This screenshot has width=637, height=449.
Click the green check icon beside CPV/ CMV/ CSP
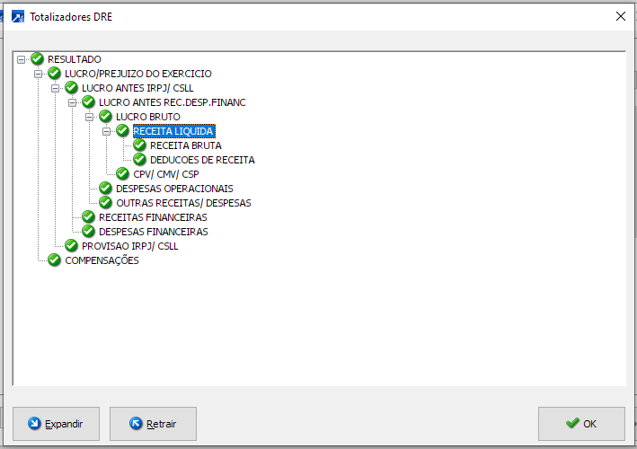coord(122,173)
